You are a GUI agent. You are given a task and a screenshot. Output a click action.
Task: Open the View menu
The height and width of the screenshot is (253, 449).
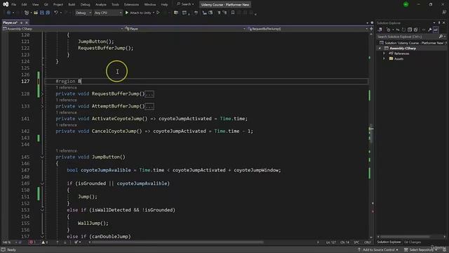pyautogui.click(x=35, y=4)
